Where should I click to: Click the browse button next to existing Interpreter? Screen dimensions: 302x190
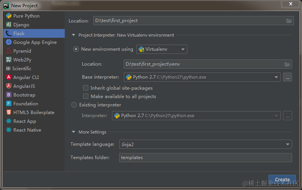288,116
